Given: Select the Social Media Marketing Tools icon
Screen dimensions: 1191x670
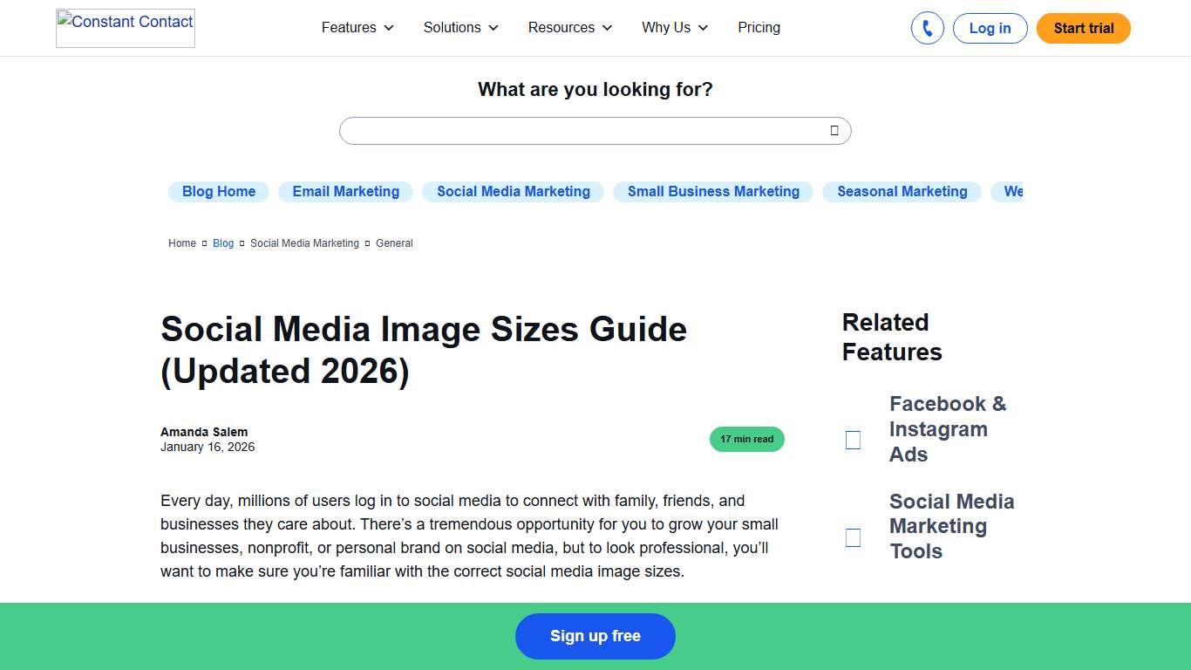Looking at the screenshot, I should tap(853, 537).
